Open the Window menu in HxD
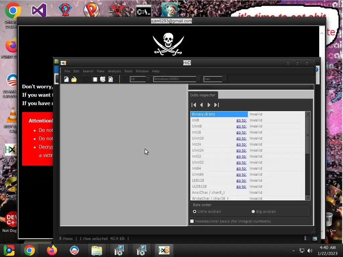This screenshot has width=343, height=257. tap(142, 71)
